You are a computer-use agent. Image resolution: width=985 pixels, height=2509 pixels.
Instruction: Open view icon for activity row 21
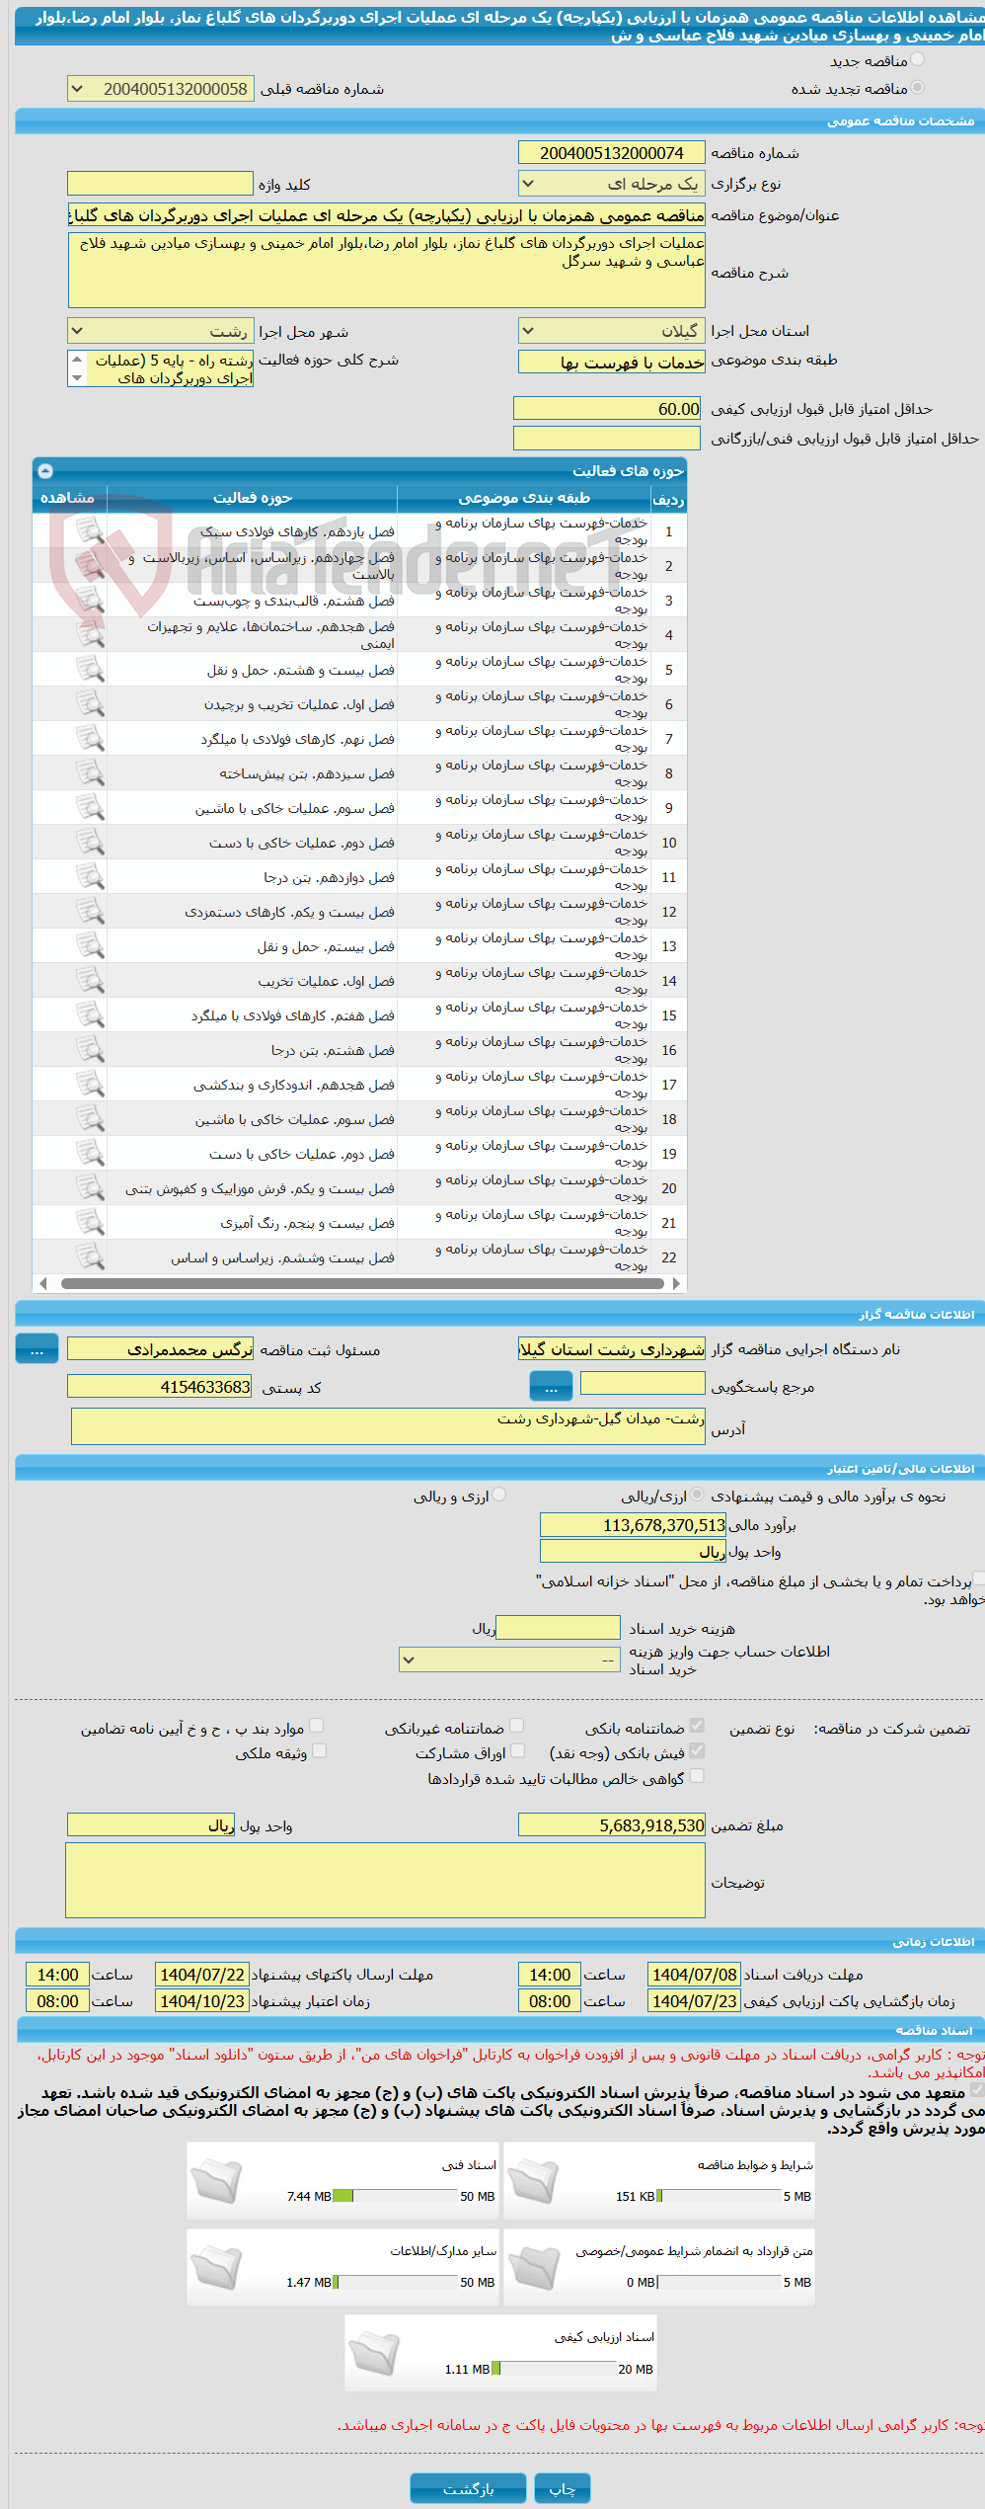coord(90,1223)
